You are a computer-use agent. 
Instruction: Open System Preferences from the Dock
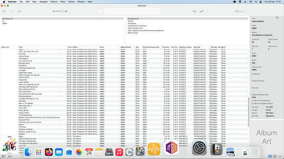pos(199,148)
